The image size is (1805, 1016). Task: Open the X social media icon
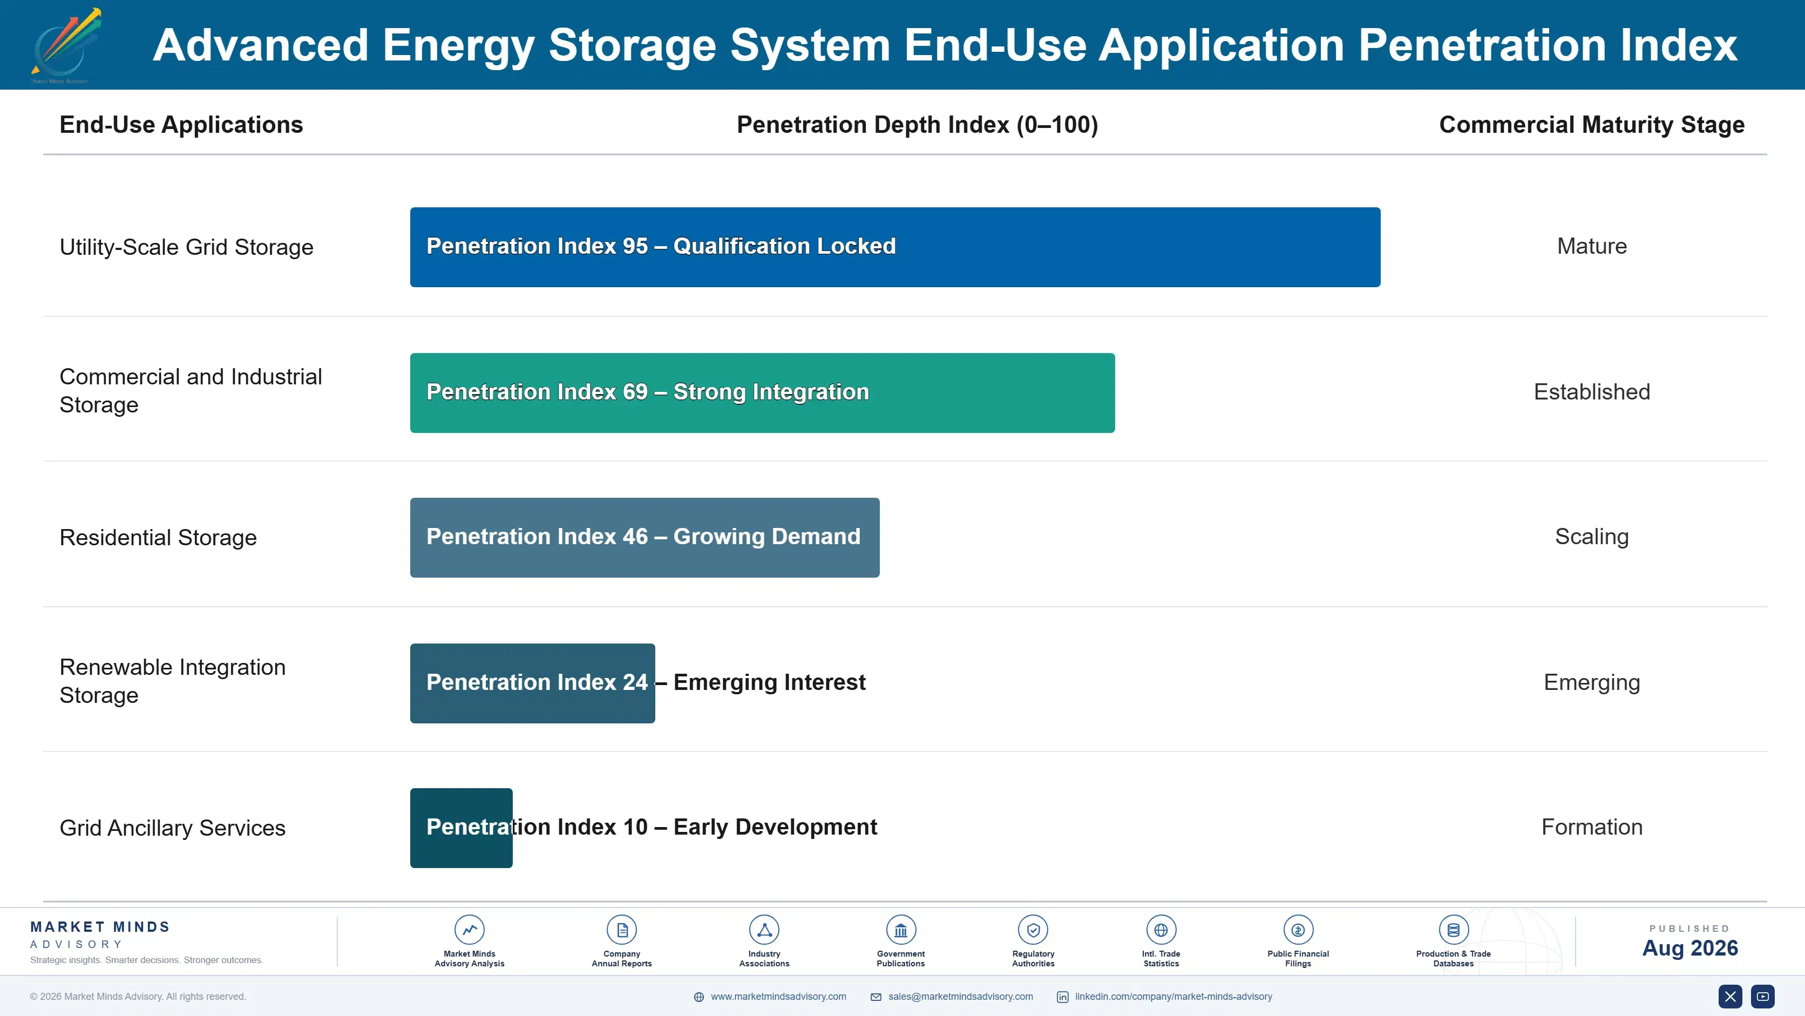[1730, 997]
